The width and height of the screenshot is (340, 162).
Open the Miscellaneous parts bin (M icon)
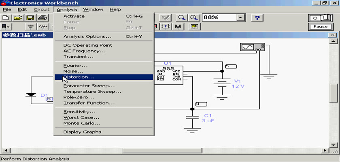(x=178, y=27)
